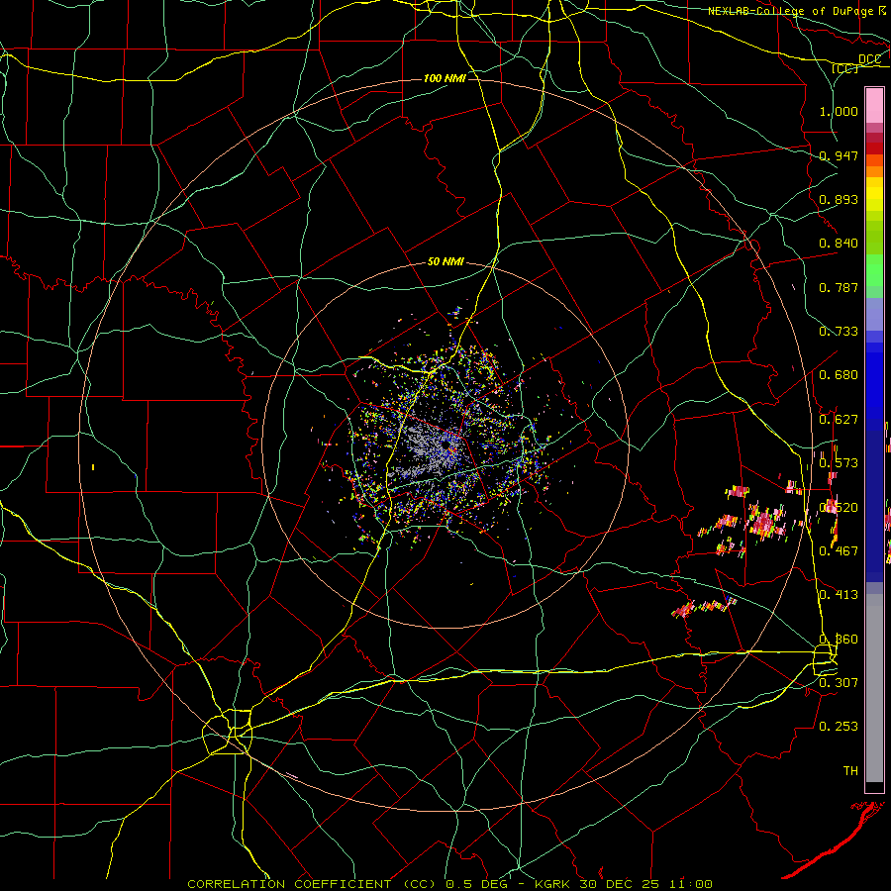Select the 0.733 scale value

839,332
